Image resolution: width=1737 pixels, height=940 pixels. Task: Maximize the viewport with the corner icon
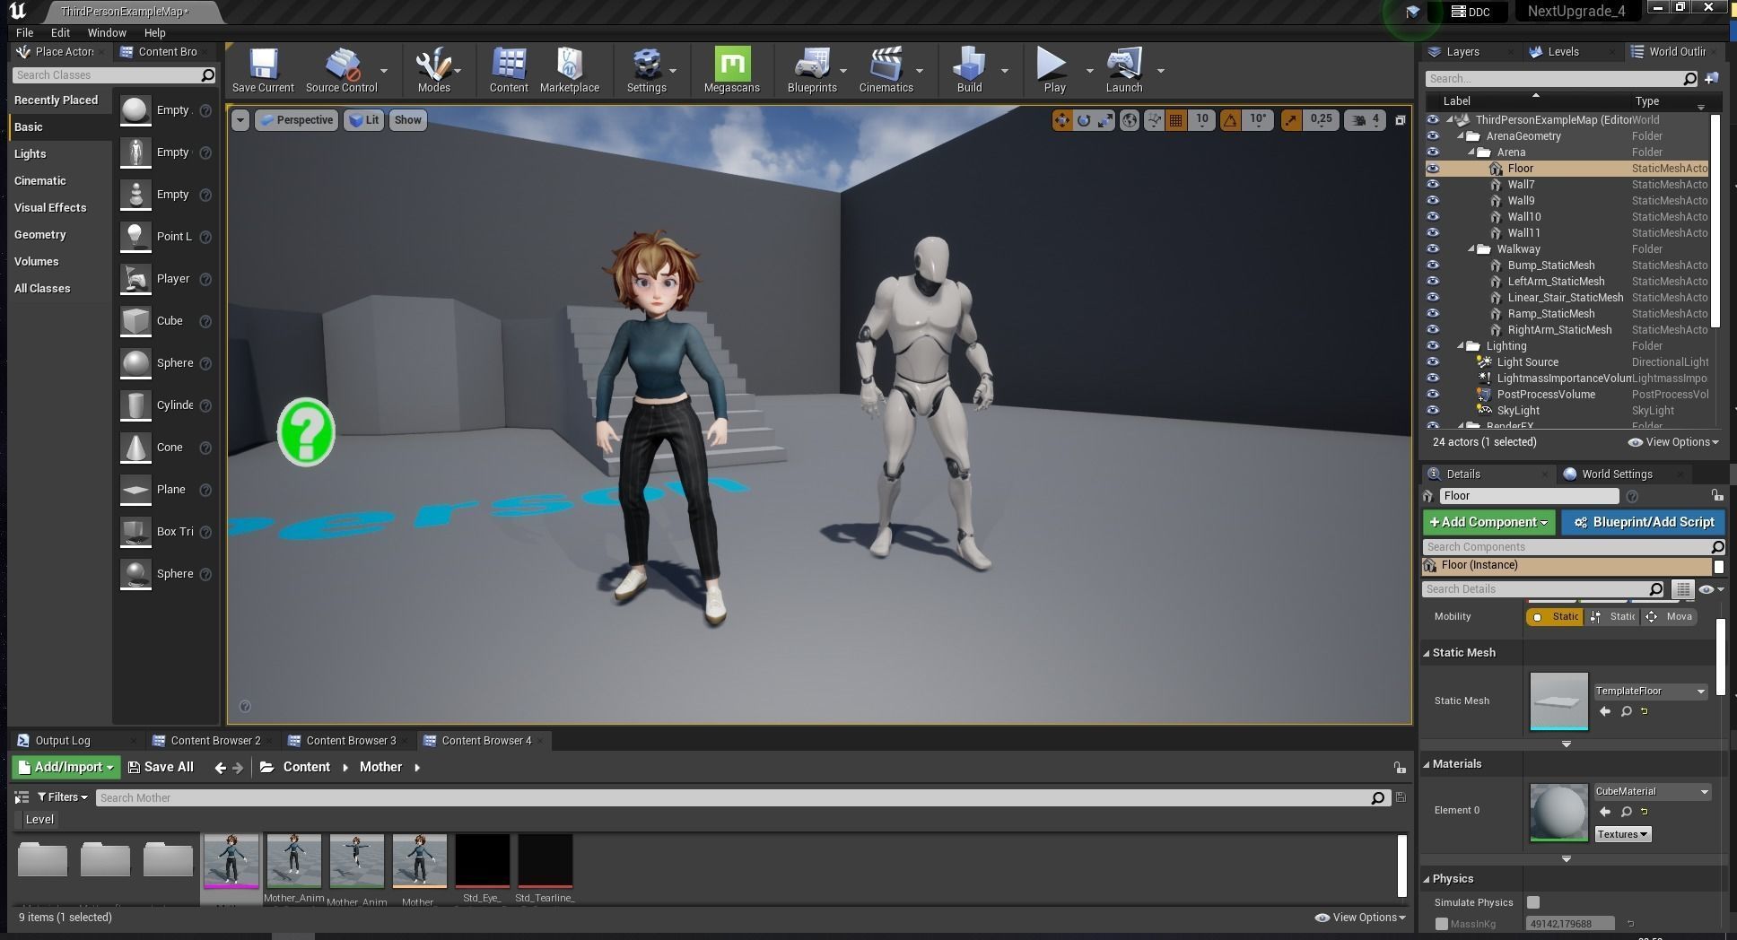(x=1400, y=120)
